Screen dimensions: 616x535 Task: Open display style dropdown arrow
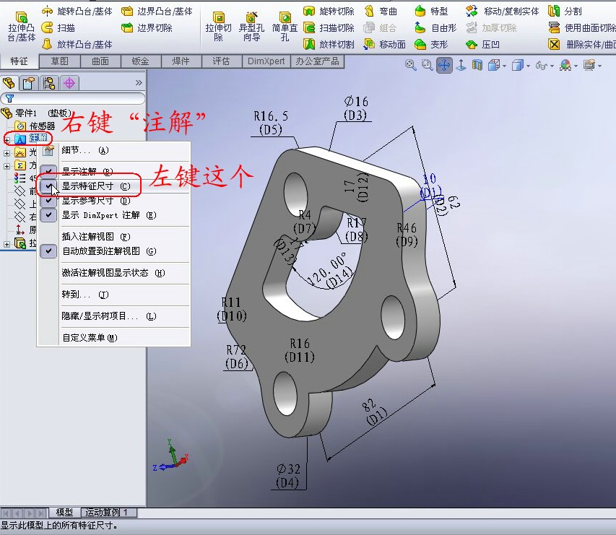(x=528, y=66)
